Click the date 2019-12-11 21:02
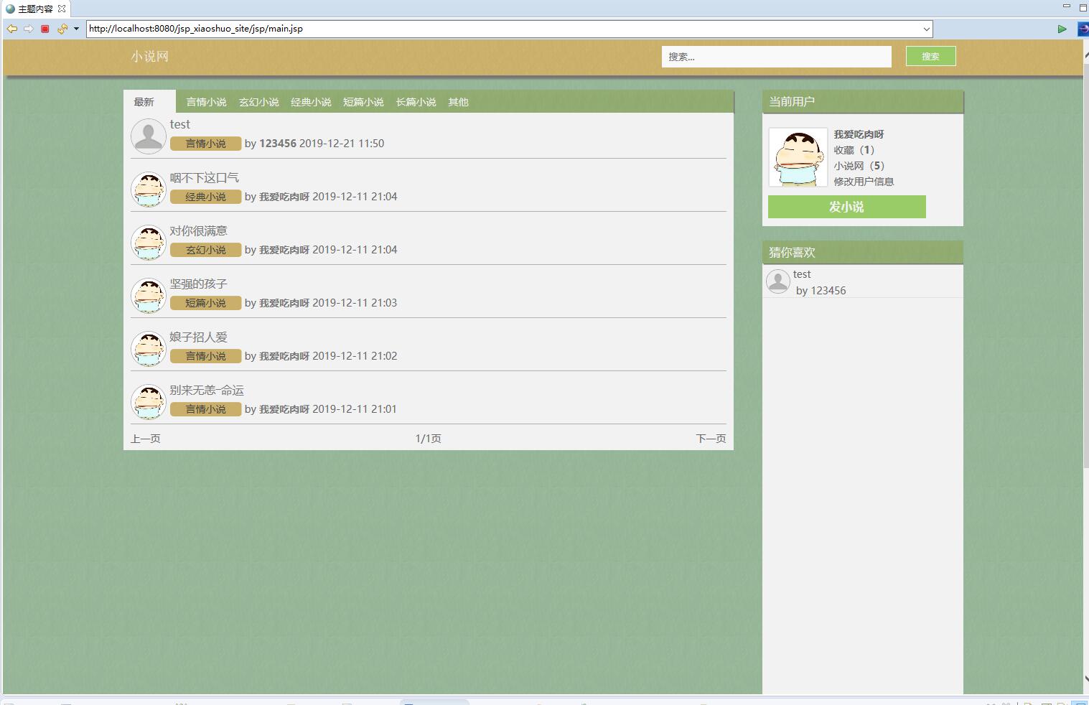1089x705 pixels. 355,356
